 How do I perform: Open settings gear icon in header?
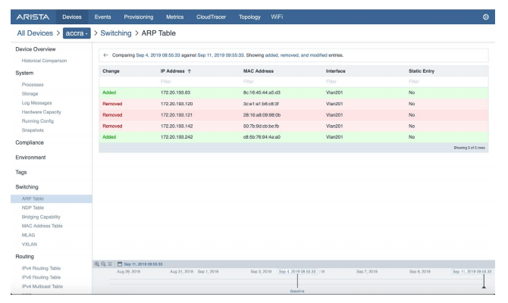(485, 17)
